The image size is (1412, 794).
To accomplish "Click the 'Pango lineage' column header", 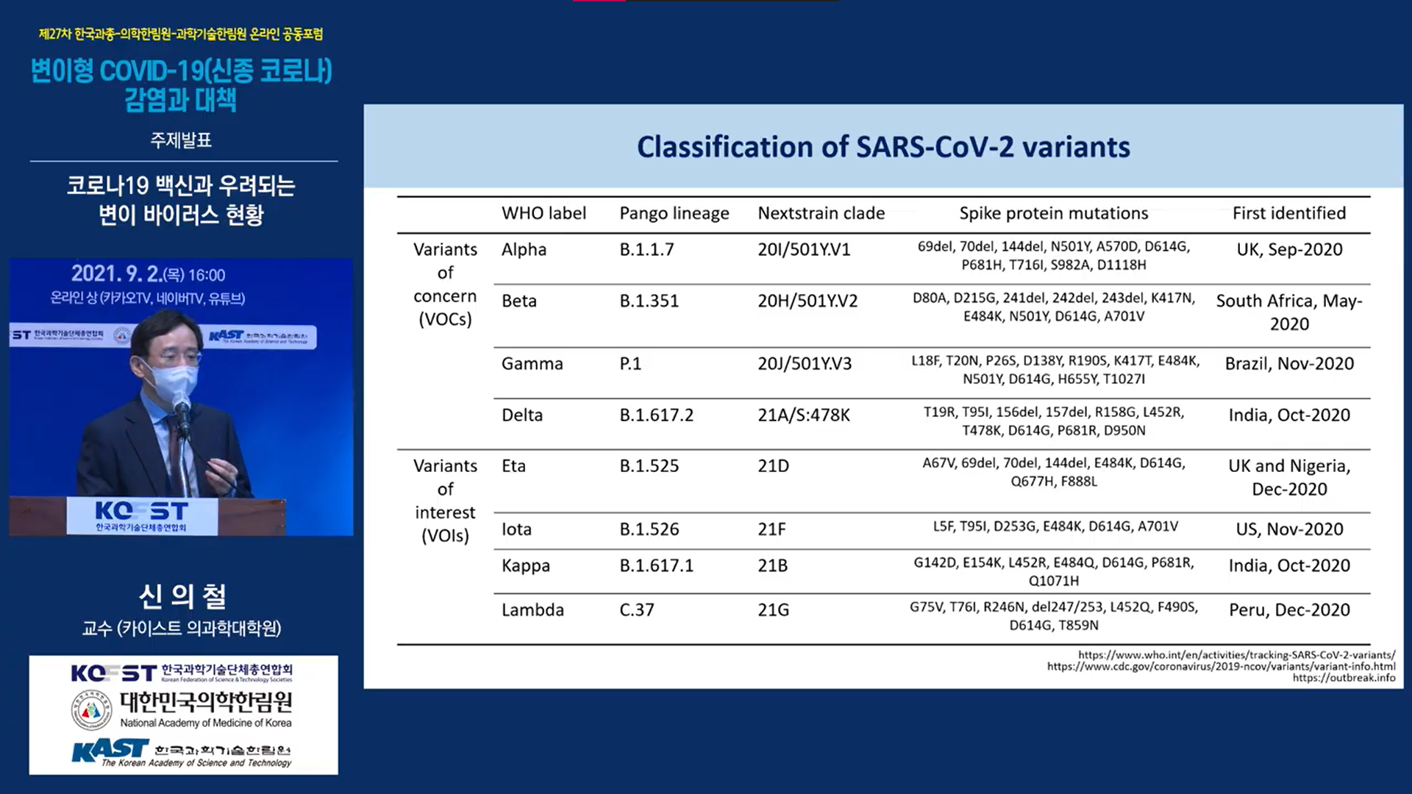I will coord(674,213).
